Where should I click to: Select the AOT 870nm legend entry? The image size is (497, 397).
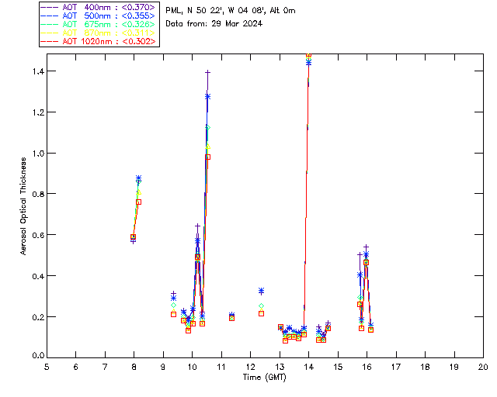[x=98, y=33]
